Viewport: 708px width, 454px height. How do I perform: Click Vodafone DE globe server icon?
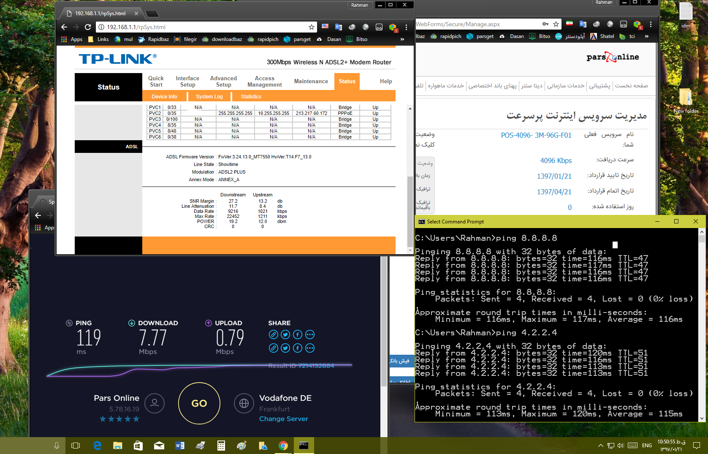244,403
